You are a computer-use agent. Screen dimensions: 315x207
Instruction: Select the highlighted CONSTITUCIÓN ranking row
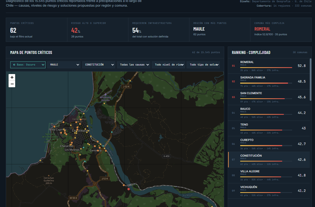269,160
